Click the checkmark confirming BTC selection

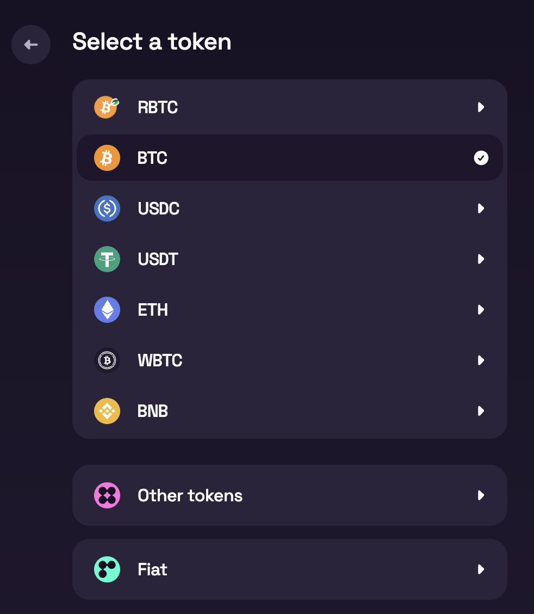481,158
